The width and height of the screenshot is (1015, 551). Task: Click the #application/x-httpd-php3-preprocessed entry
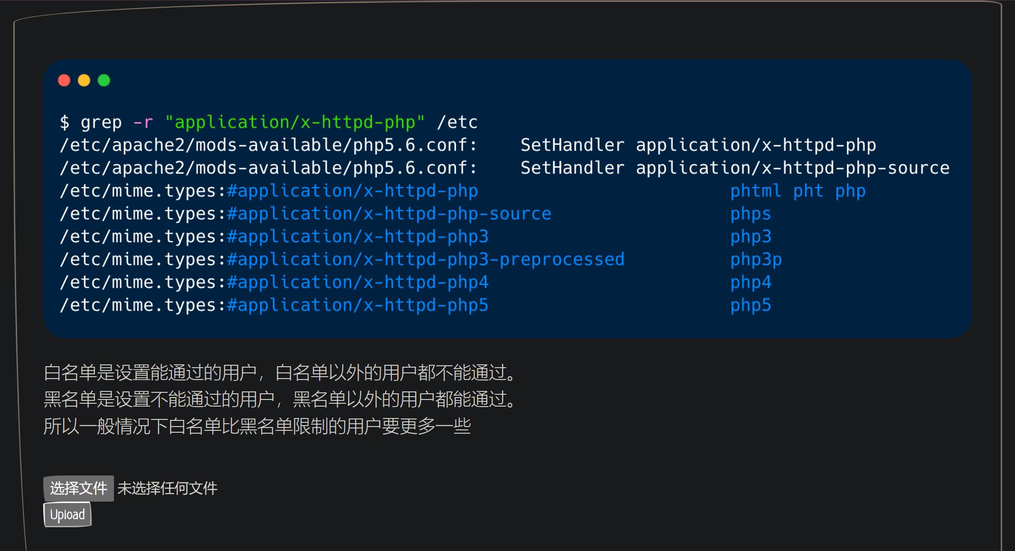(426, 259)
